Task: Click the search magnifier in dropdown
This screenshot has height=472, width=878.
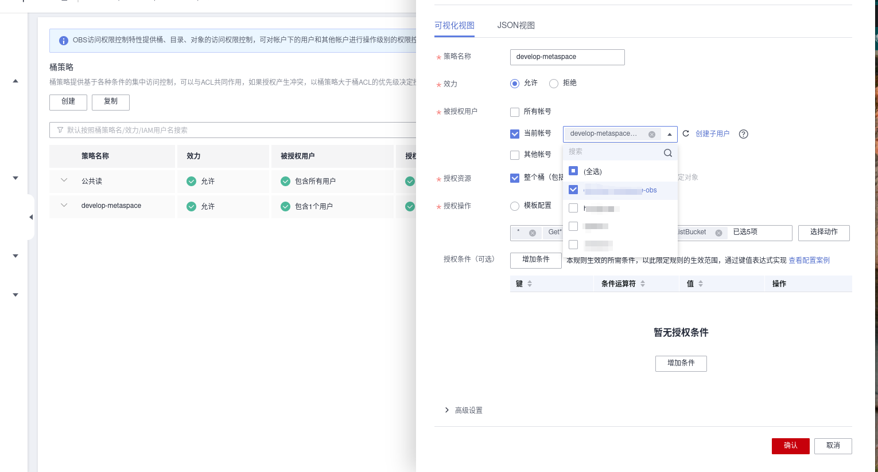Action: [668, 152]
